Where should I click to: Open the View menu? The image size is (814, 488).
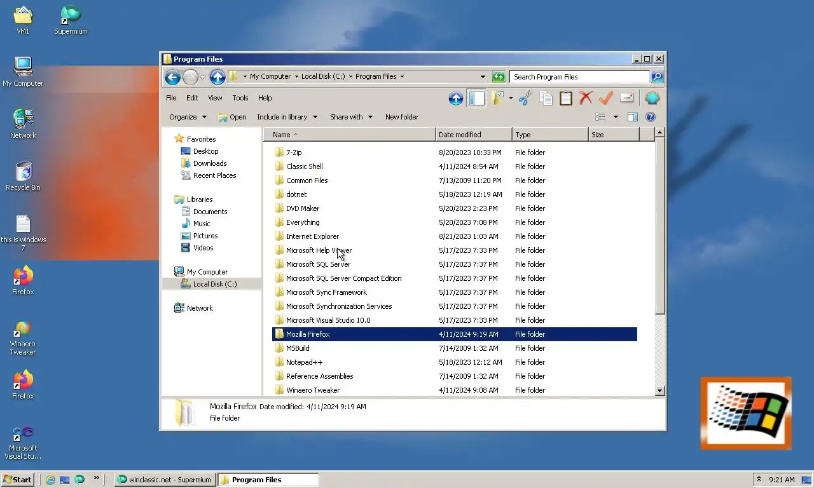coord(215,98)
